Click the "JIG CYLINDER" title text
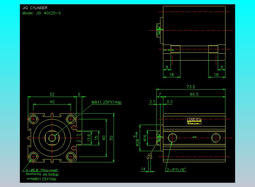 pos(35,8)
